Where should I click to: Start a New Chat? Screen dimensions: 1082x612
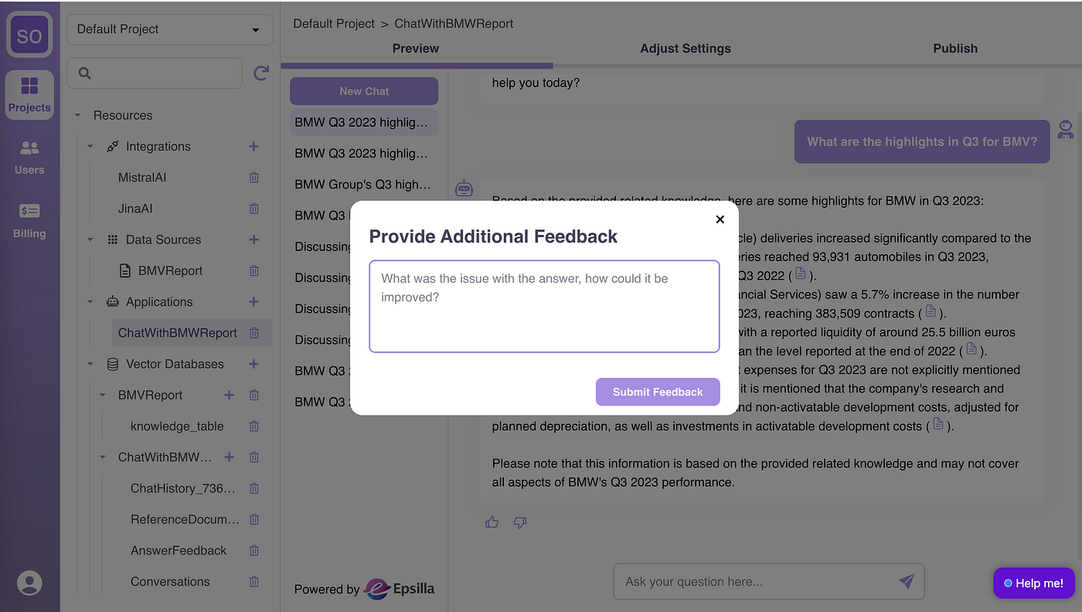coord(364,91)
